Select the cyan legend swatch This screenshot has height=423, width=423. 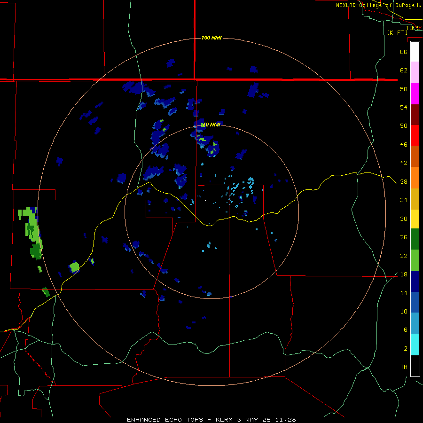pos(415,345)
